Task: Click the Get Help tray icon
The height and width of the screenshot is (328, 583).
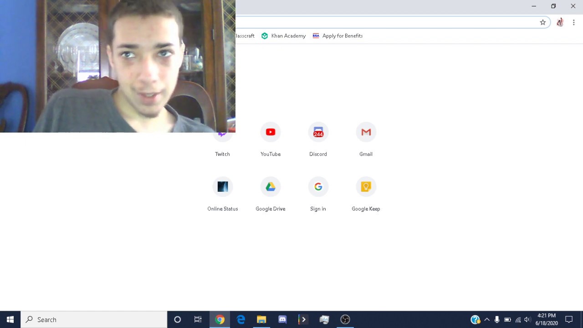Action: 475,319
